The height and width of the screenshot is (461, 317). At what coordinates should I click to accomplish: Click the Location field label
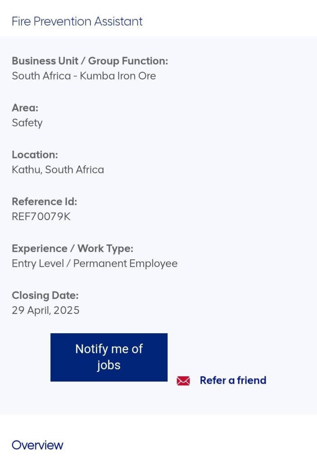35,154
